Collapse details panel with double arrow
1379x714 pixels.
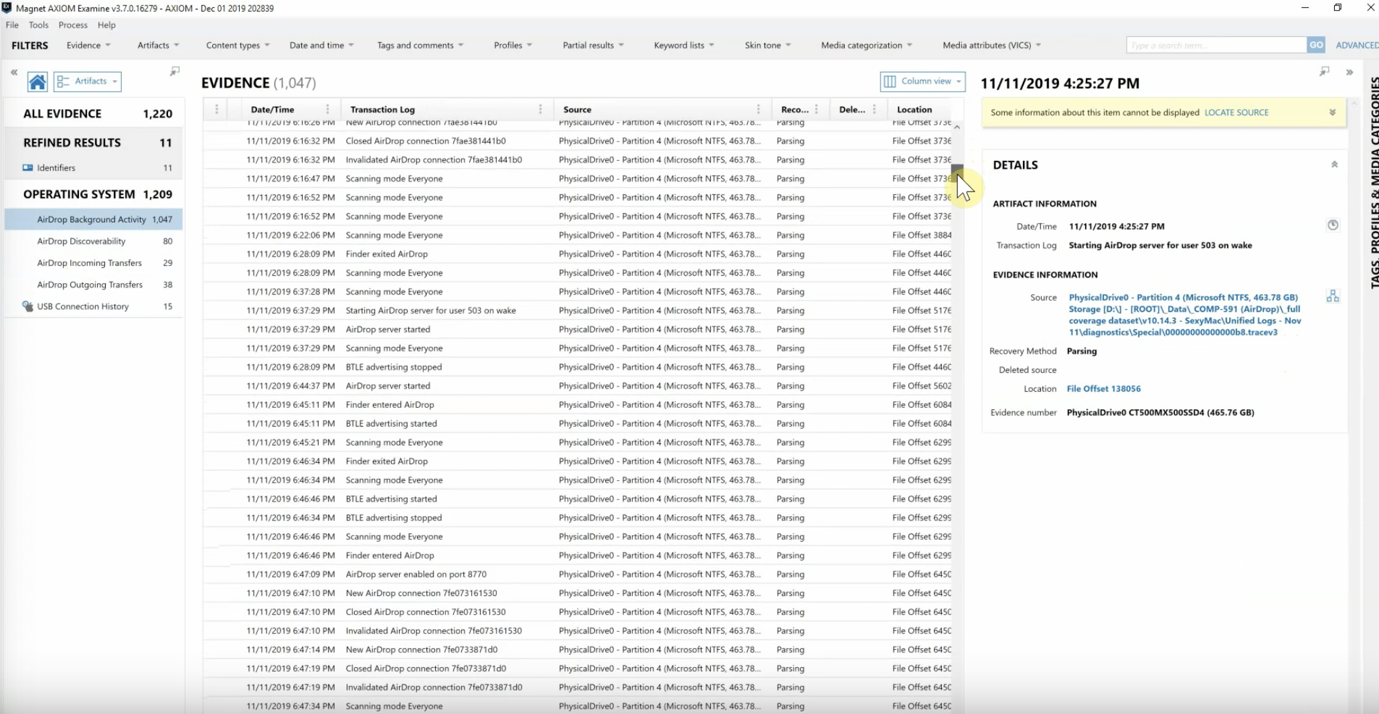1350,72
